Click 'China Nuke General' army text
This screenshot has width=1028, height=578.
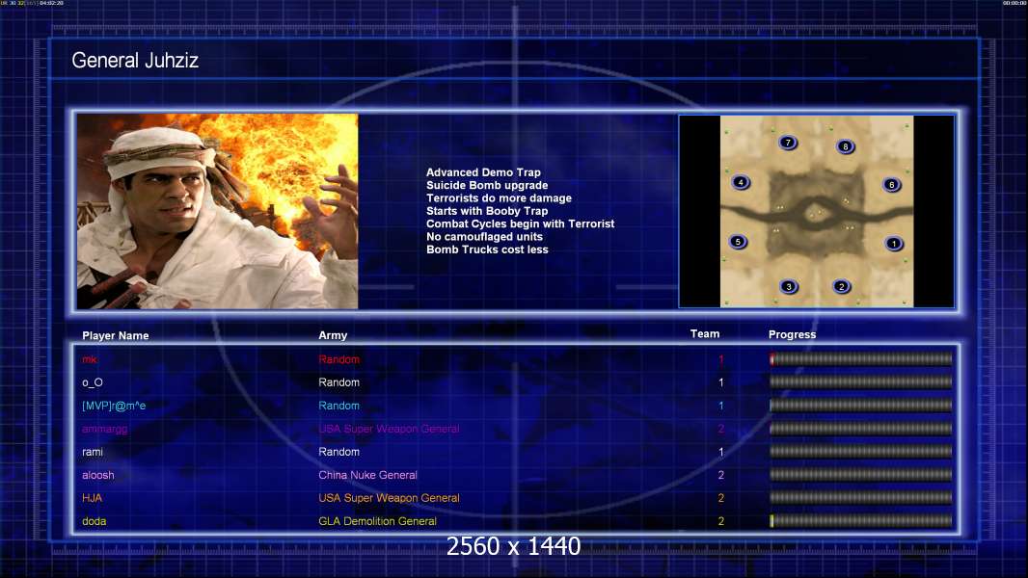pyautogui.click(x=367, y=475)
